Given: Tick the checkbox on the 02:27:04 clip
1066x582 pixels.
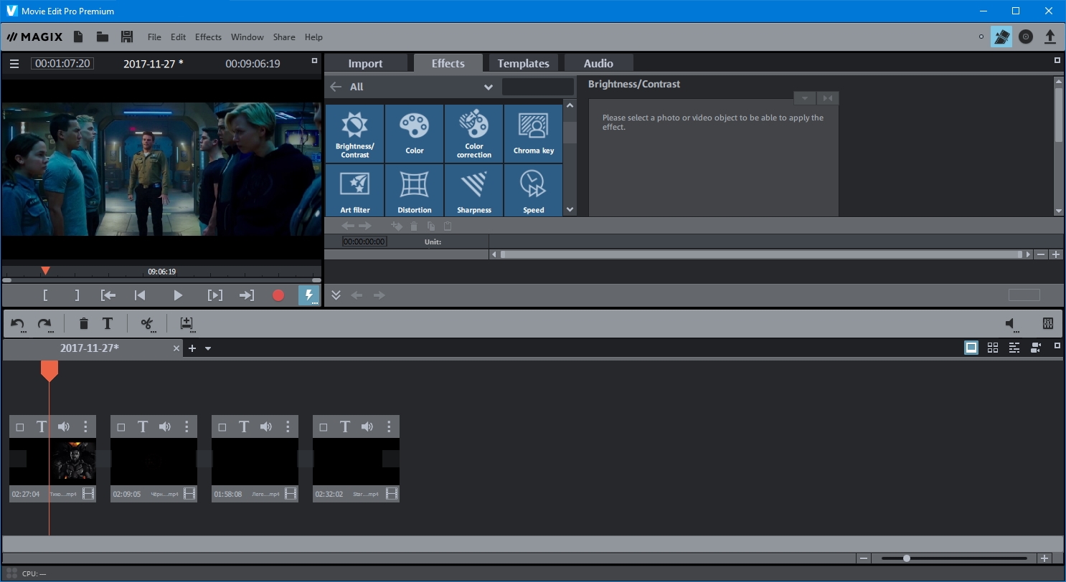Looking at the screenshot, I should [x=20, y=427].
